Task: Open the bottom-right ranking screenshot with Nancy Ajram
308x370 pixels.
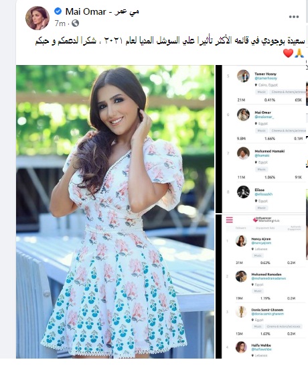Action: coord(262,286)
